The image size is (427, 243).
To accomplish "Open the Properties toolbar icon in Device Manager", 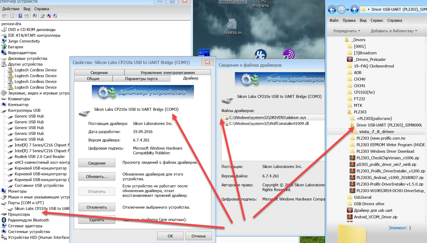I will pyautogui.click(x=12, y=16).
